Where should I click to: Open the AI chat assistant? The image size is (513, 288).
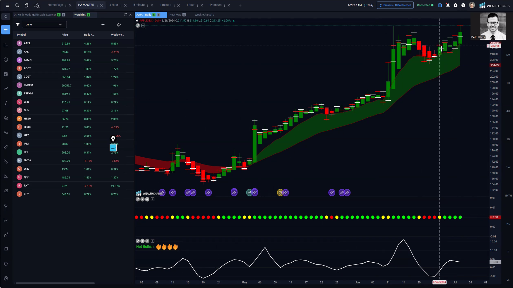pos(37,5)
